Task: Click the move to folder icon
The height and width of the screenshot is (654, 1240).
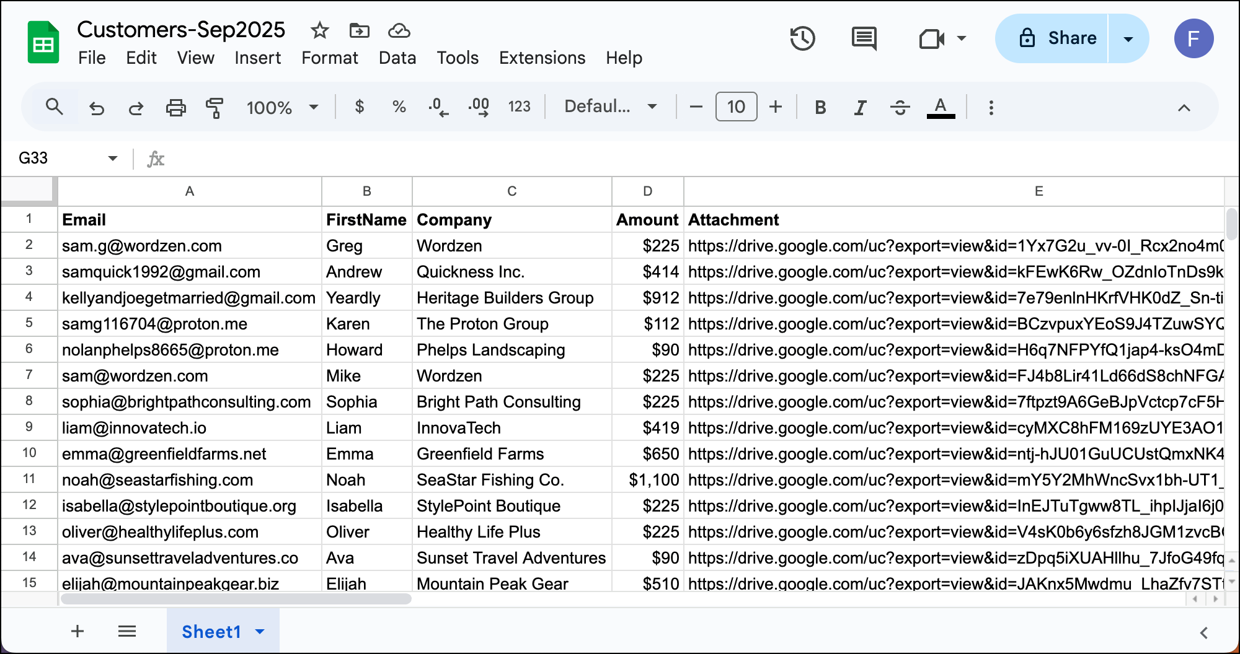Action: click(x=360, y=30)
